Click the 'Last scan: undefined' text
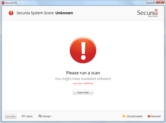Screen dimensions: 166x123 [83, 83]
